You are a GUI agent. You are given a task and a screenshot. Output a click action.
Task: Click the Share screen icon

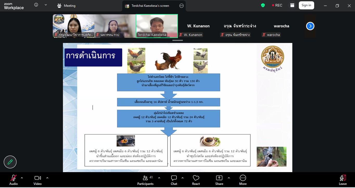point(219,180)
